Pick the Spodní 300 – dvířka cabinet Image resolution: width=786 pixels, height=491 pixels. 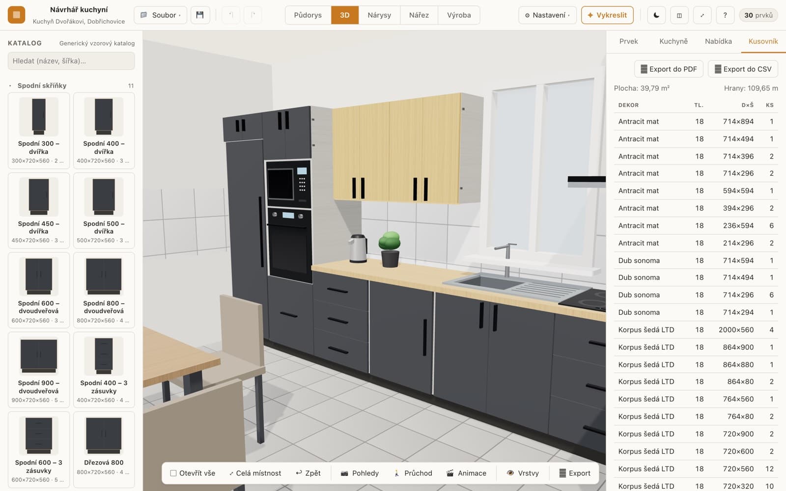point(39,131)
